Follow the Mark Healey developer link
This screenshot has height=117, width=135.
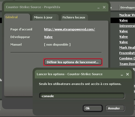[x=127, y=48]
